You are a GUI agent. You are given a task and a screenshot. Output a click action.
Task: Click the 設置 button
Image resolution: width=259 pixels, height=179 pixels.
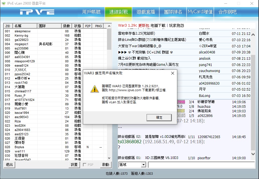coord(74,165)
